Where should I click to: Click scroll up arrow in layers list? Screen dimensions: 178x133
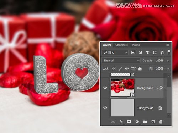[169, 76]
